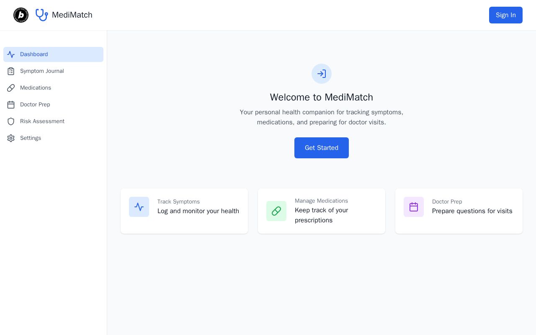Go to Symptom Journal
Image resolution: width=536 pixels, height=335 pixels.
53,71
